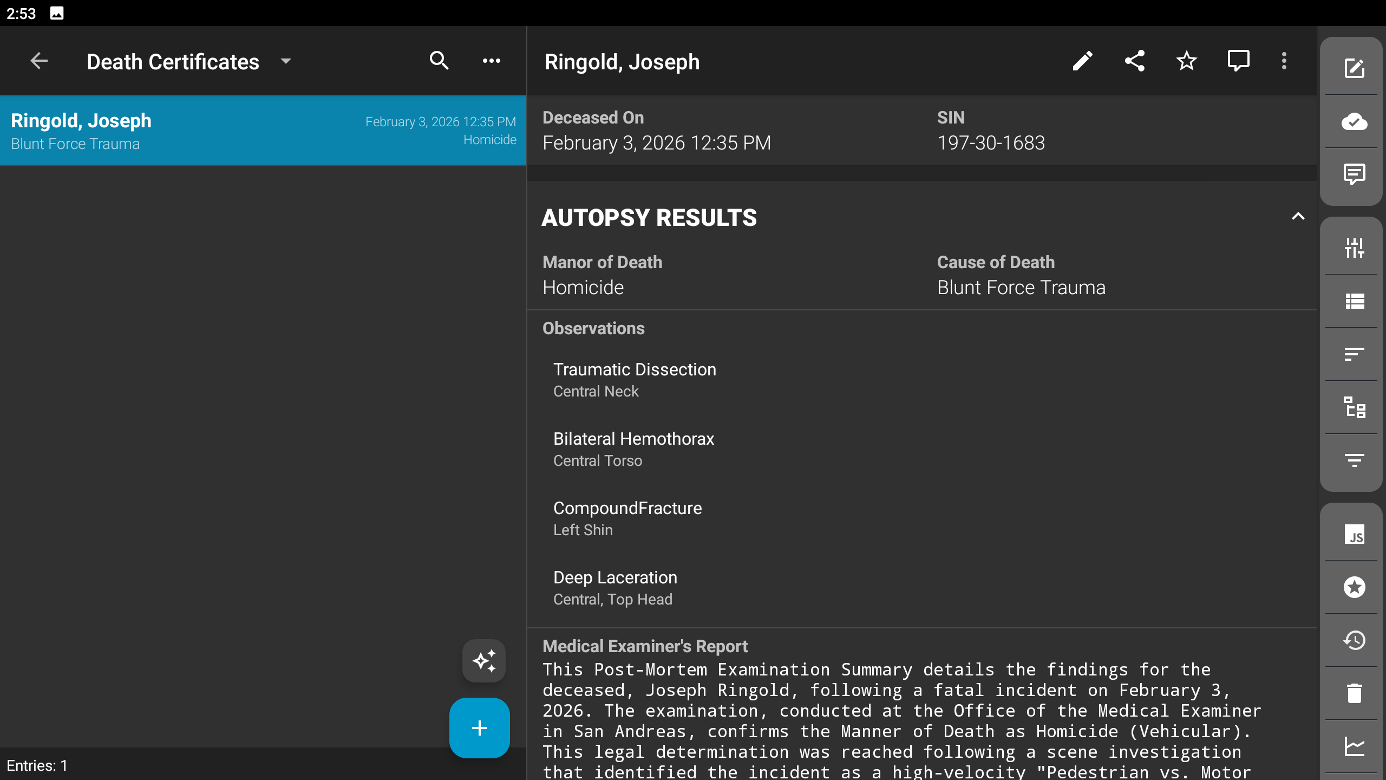The height and width of the screenshot is (780, 1386).
Task: Select the Ringold, Joseph list entry
Action: pyautogui.click(x=263, y=131)
